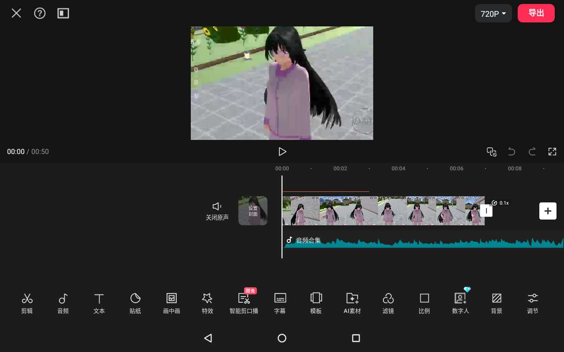The height and width of the screenshot is (352, 564).
Task: Open the 贴纸 sticker tool
Action: pos(135,303)
